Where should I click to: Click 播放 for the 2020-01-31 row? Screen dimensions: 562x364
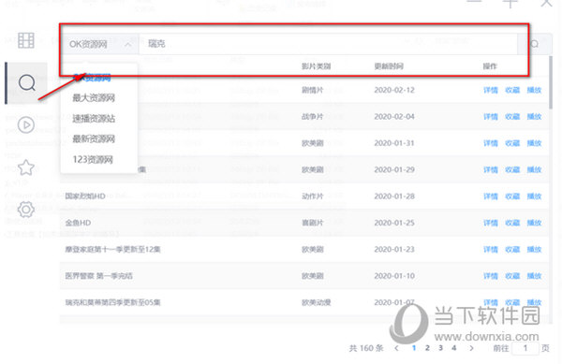pos(534,143)
